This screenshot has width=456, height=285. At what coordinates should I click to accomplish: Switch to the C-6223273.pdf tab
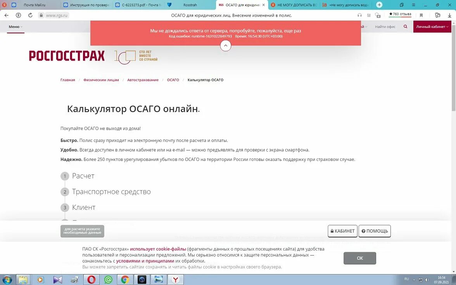(x=139, y=5)
